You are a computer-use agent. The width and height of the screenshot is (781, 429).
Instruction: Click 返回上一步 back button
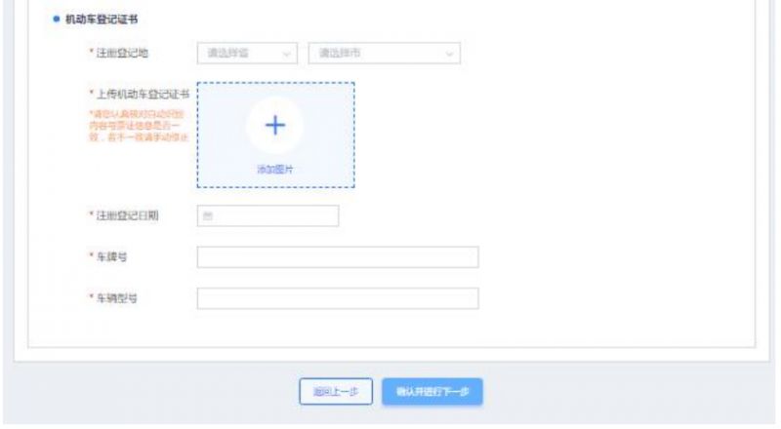pyautogui.click(x=336, y=392)
